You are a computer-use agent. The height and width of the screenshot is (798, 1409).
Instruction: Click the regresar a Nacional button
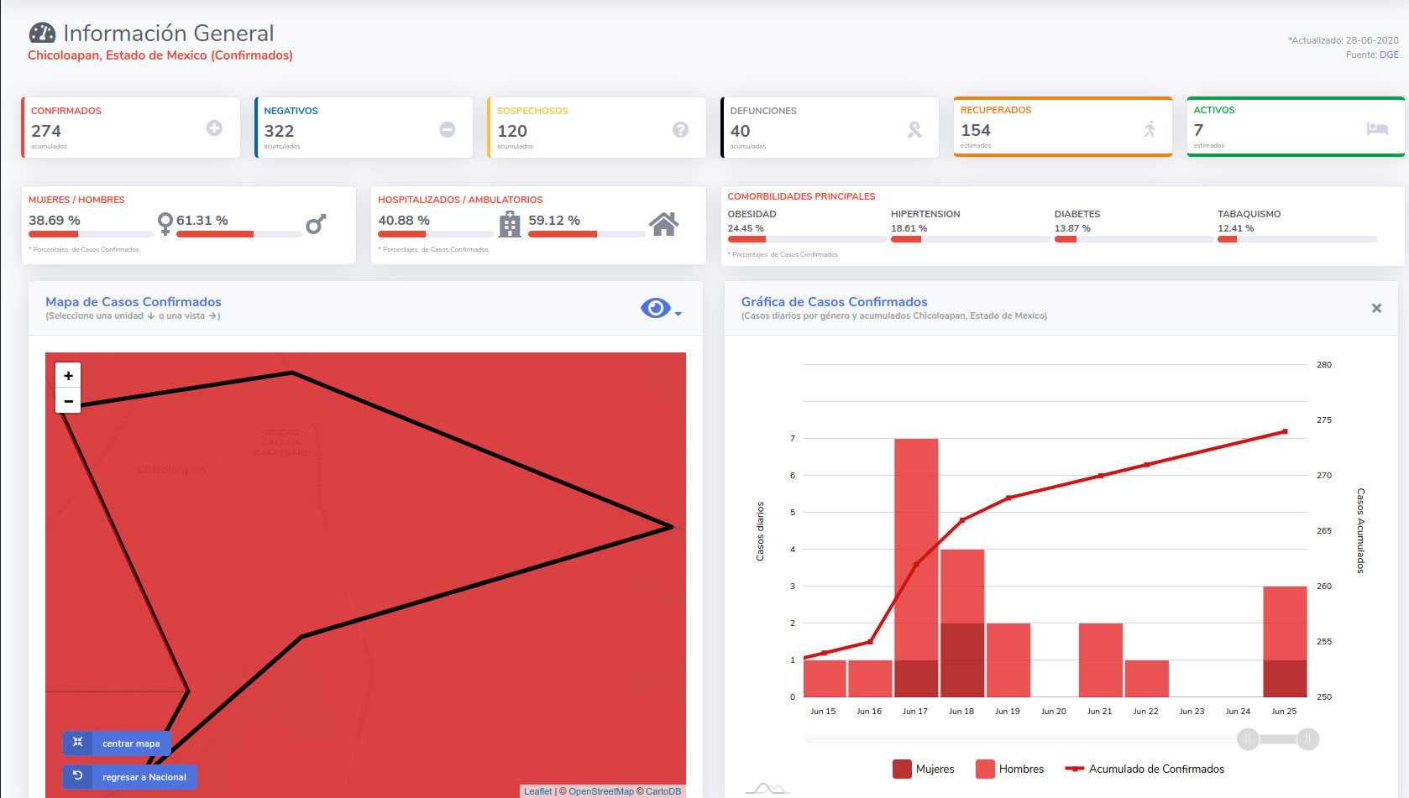[x=129, y=777]
